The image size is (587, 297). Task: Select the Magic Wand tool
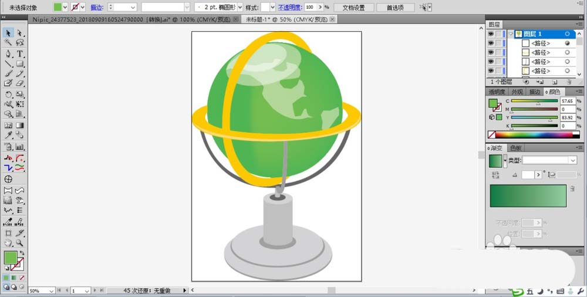click(8, 43)
